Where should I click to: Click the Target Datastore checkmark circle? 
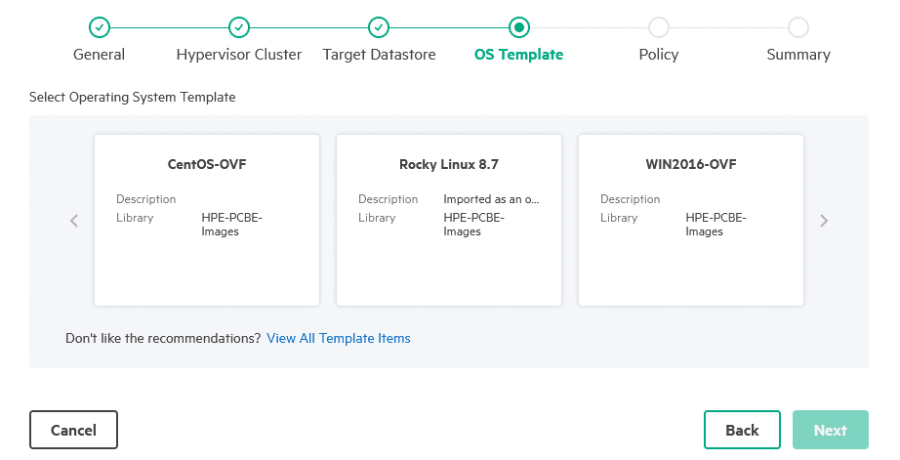[379, 27]
